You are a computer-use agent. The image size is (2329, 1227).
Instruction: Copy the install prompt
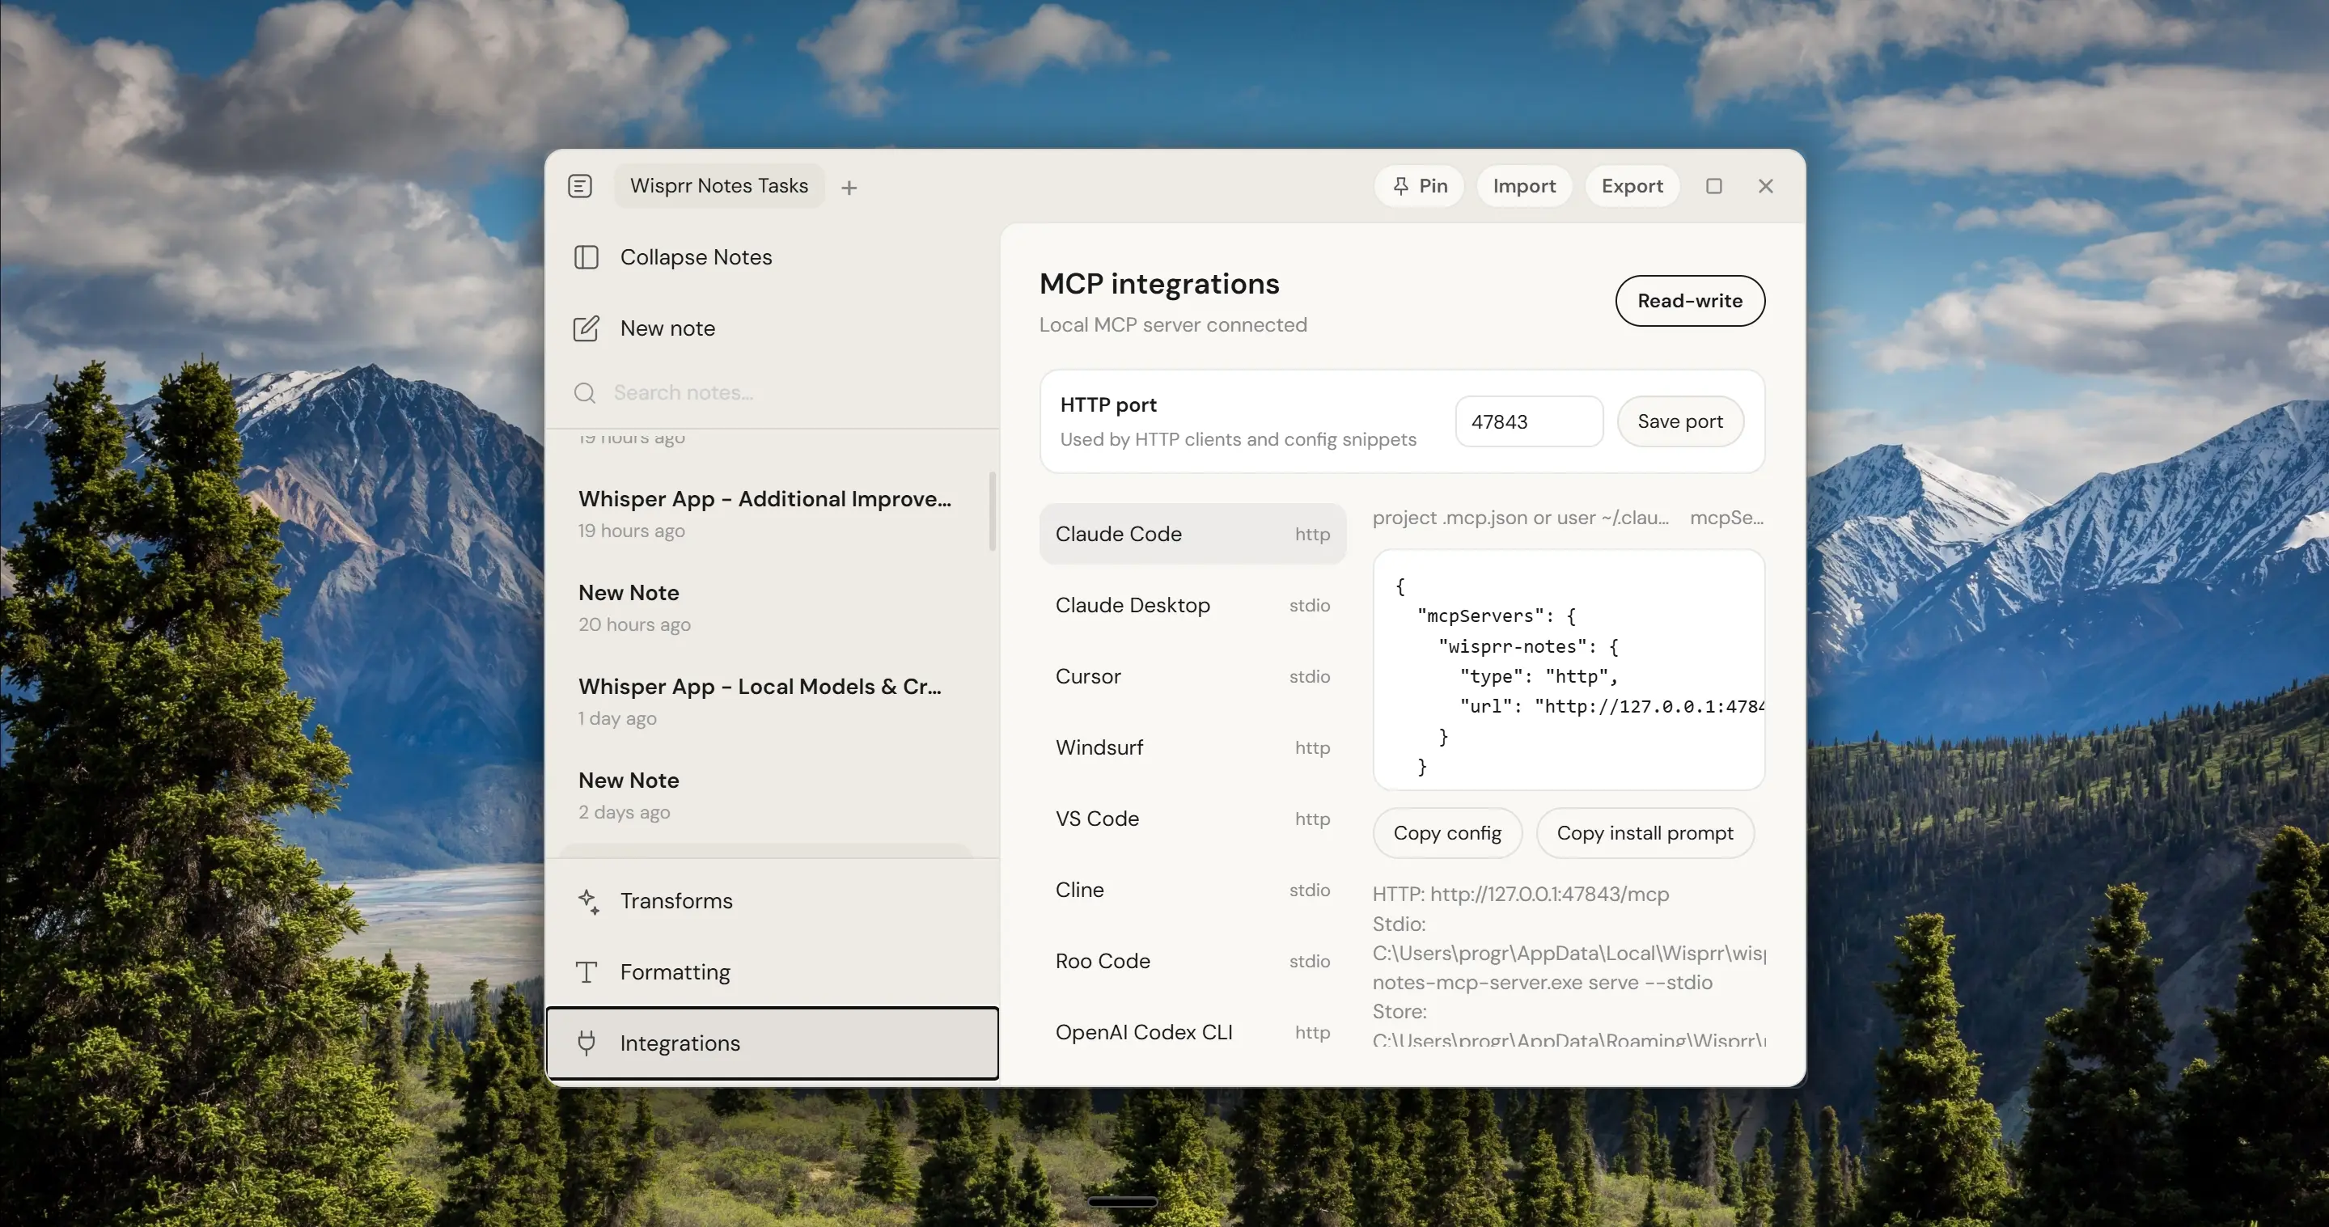(1645, 833)
